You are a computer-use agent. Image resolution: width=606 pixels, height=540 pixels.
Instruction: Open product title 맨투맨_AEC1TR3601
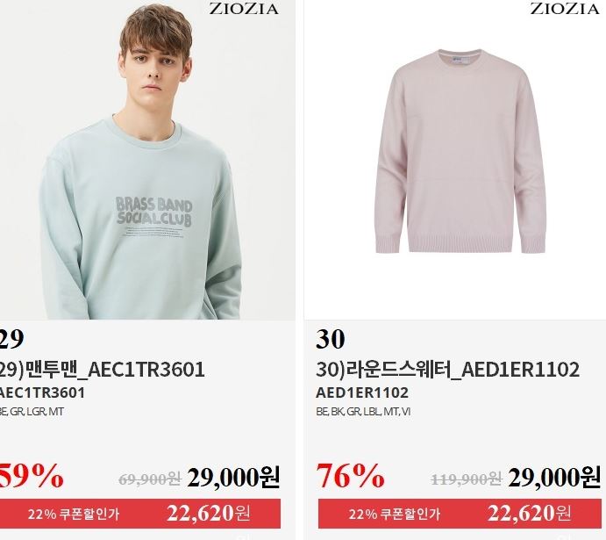click(102, 370)
